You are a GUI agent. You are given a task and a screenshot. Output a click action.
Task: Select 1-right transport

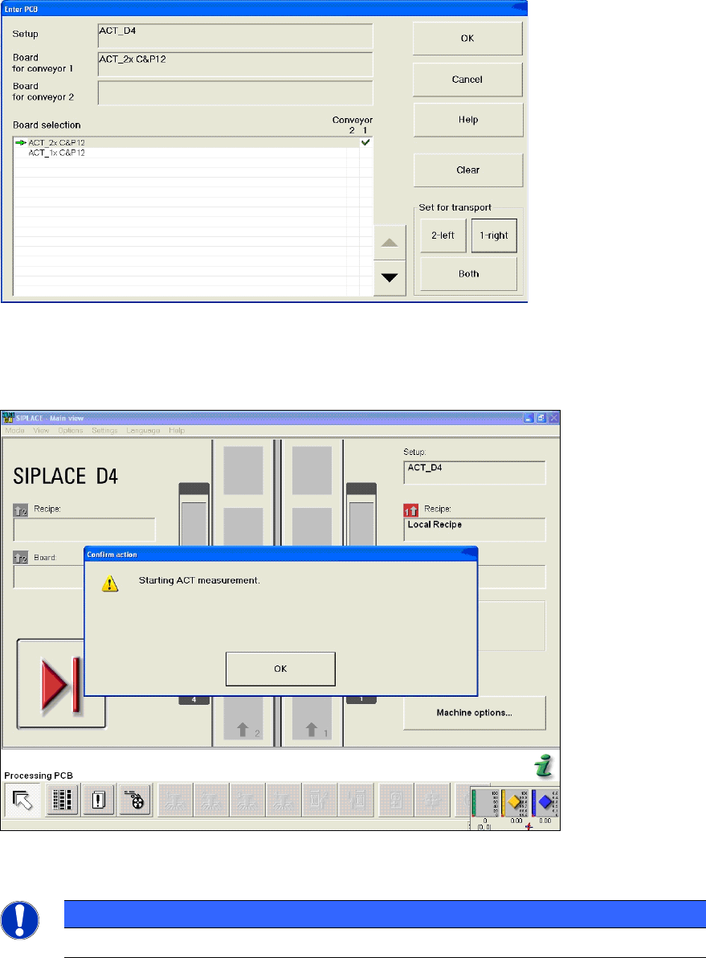click(x=494, y=235)
